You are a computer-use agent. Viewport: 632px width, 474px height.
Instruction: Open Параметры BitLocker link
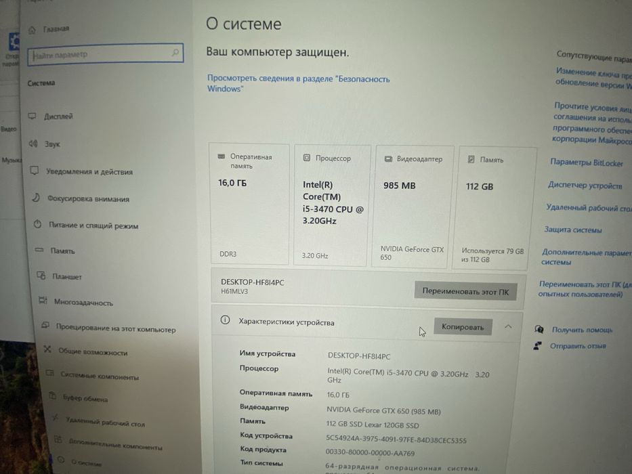tap(587, 163)
